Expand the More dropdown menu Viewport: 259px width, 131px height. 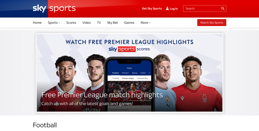click(146, 23)
